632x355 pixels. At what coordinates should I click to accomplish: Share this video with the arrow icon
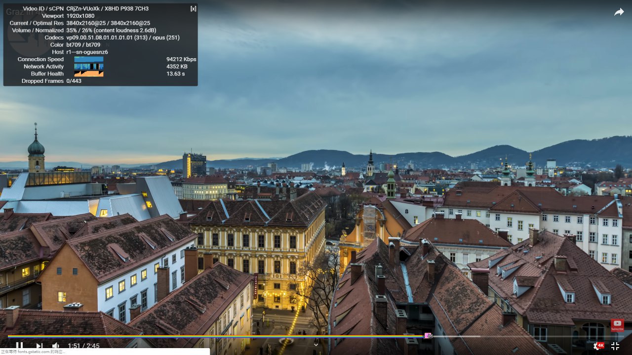point(619,12)
